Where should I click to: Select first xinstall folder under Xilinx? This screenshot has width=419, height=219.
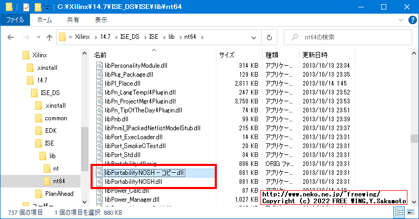tap(47, 68)
